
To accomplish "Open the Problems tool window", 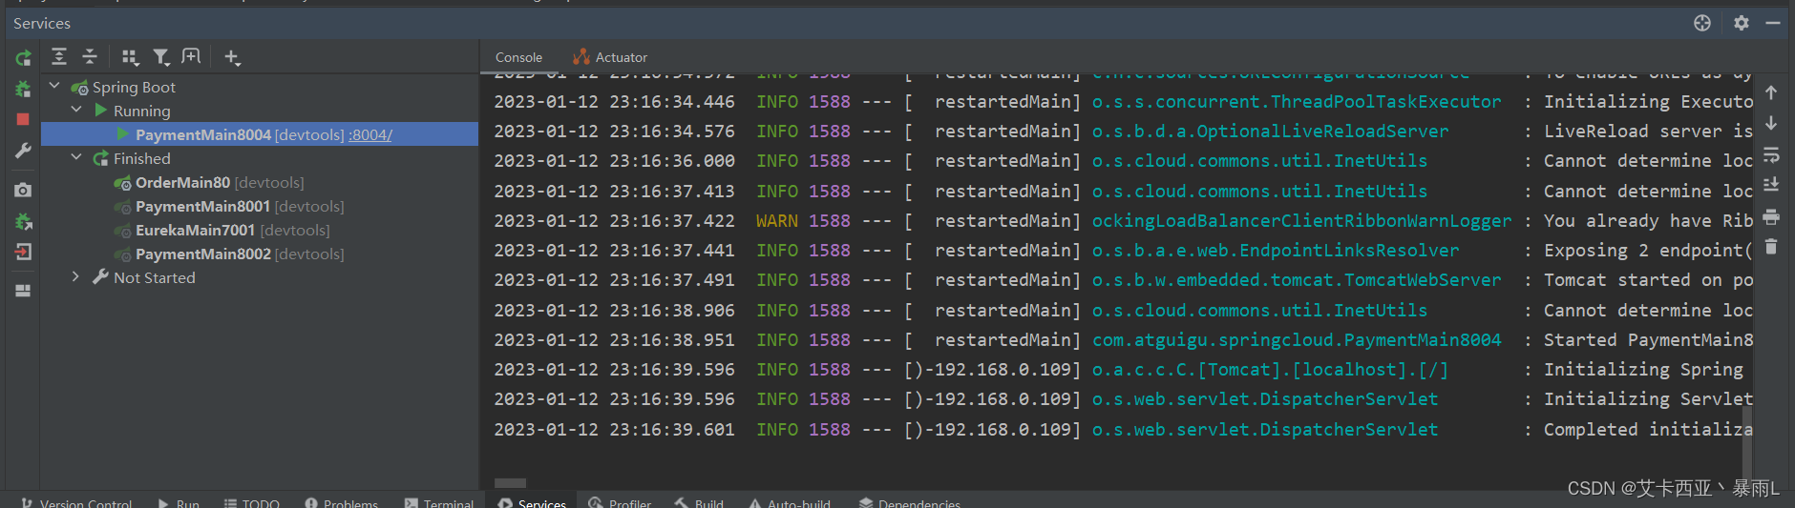I will tap(341, 502).
